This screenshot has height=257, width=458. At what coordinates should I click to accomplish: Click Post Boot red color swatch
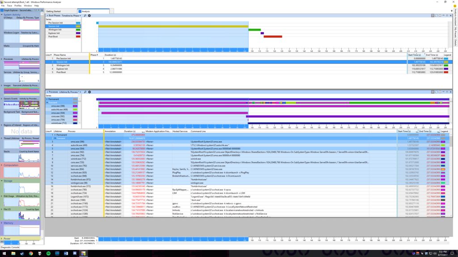[x=78, y=37]
